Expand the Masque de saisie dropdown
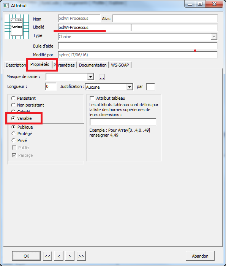The height and width of the screenshot is (266, 226). point(90,77)
